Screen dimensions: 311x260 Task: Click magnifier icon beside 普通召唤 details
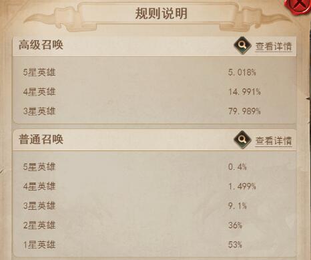[242, 140]
